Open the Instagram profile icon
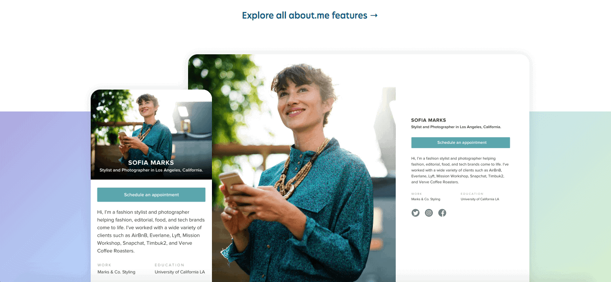 429,213
